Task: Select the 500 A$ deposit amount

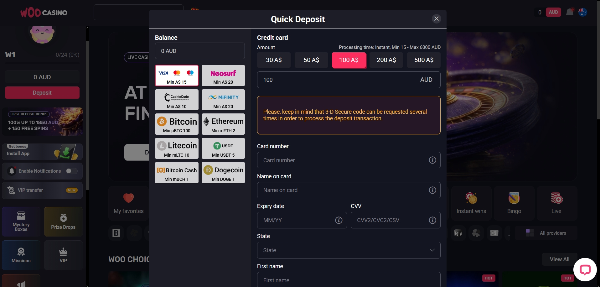Action: tap(424, 60)
